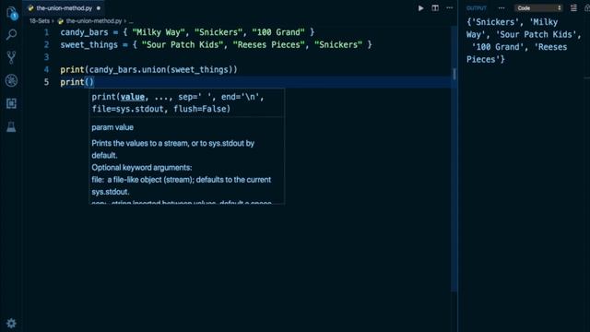Image resolution: width=590 pixels, height=332 pixels.
Task: Run the Python file with play button
Action: coord(420,8)
